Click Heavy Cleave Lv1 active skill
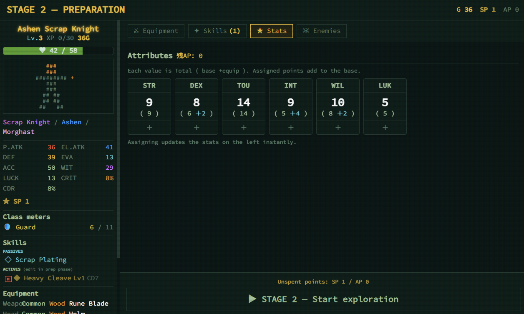 (54, 278)
